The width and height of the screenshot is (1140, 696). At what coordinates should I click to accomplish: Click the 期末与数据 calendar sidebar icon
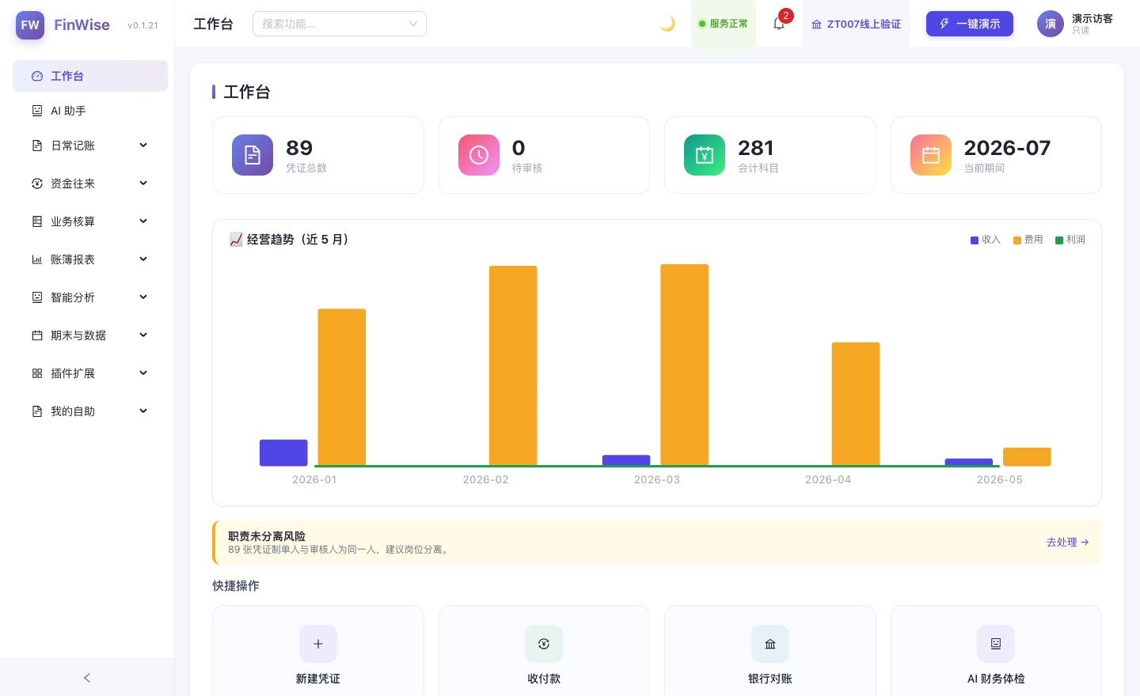tap(37, 335)
